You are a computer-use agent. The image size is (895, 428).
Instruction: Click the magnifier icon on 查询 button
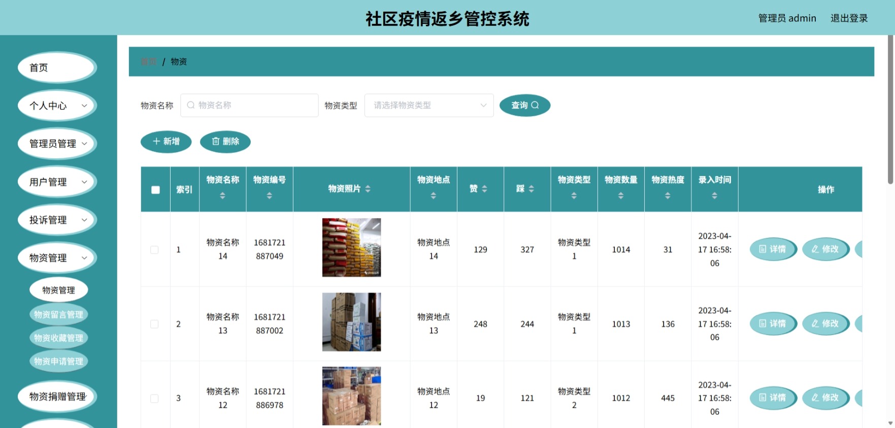point(535,105)
